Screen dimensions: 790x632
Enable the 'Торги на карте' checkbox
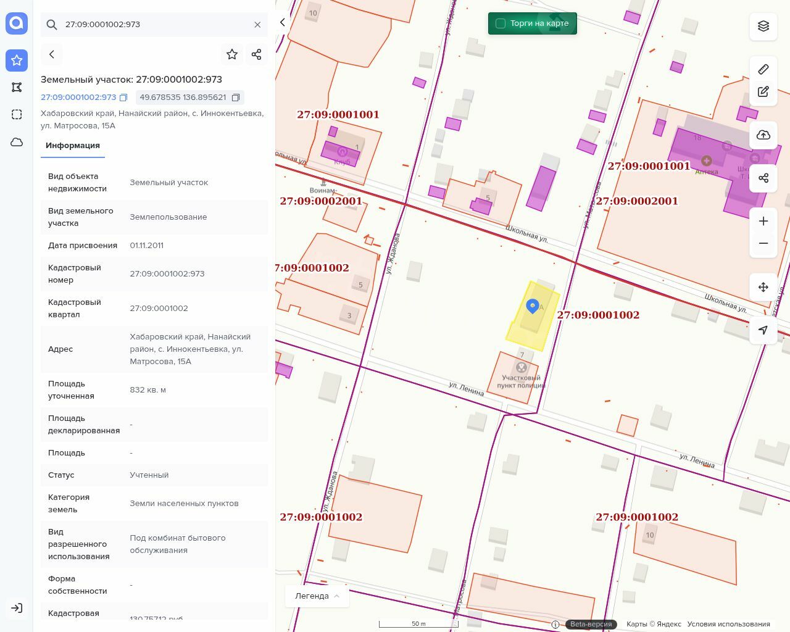pos(501,23)
